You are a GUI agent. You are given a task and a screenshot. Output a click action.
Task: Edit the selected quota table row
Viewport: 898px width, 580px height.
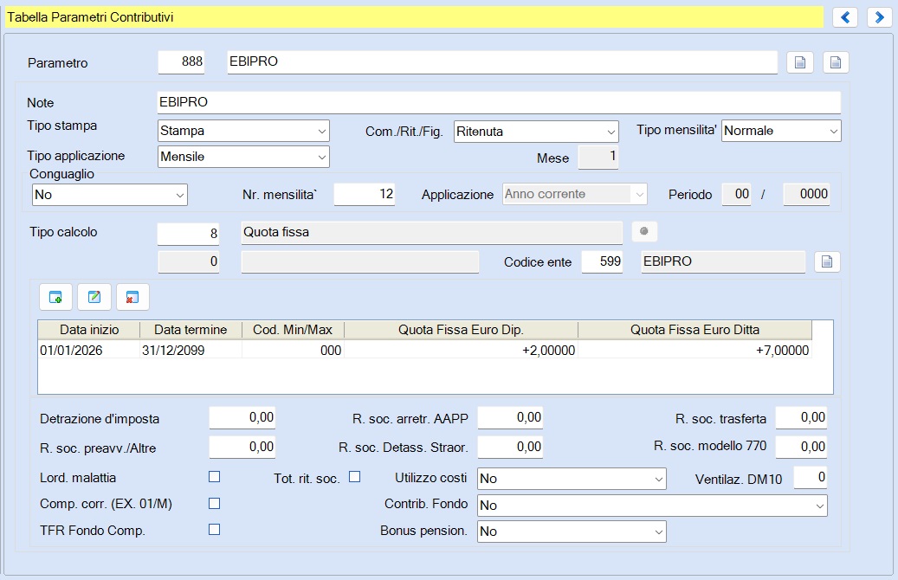pyautogui.click(x=94, y=297)
